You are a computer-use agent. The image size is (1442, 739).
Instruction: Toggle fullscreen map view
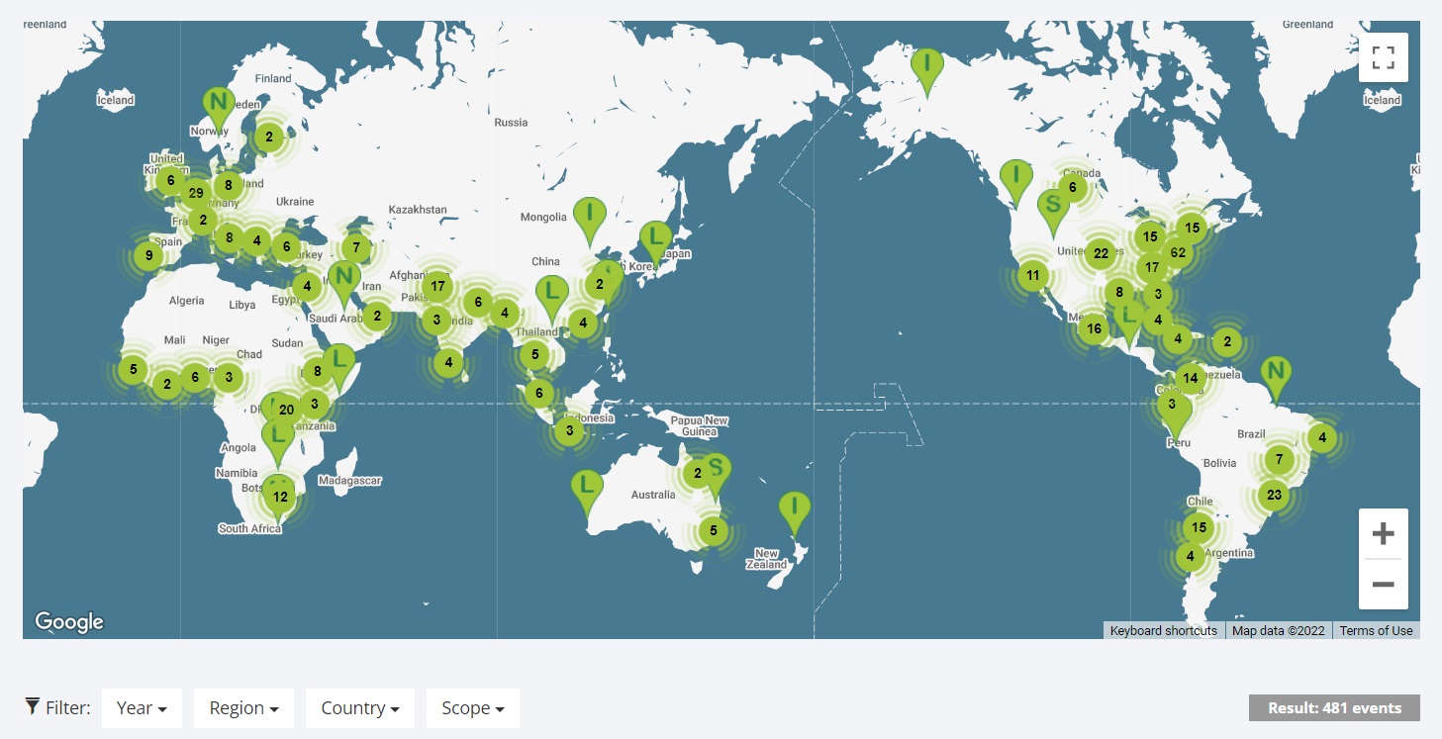pyautogui.click(x=1383, y=57)
